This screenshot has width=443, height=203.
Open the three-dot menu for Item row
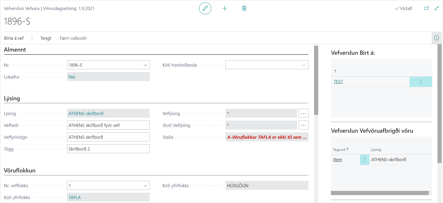click(364, 160)
